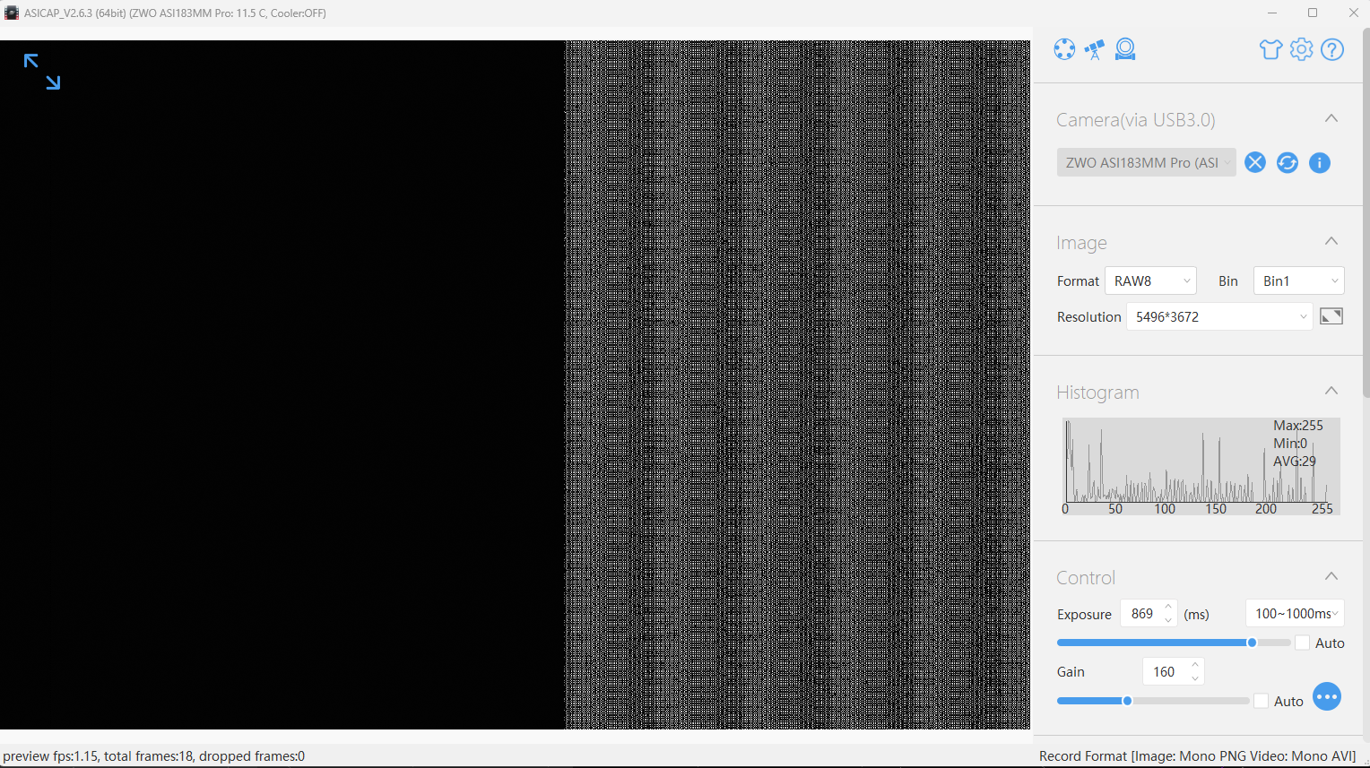
Task: Enable Auto exposure checkbox
Action: 1303,643
